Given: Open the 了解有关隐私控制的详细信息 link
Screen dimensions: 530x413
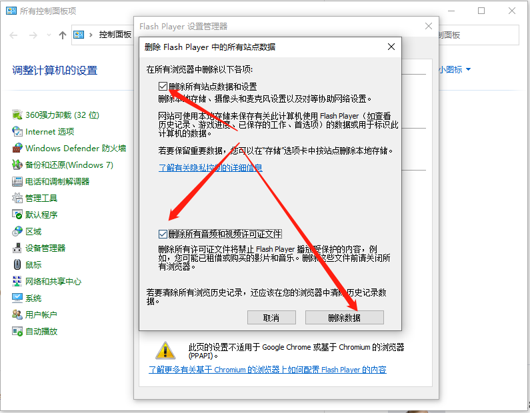Looking at the screenshot, I should [x=210, y=168].
